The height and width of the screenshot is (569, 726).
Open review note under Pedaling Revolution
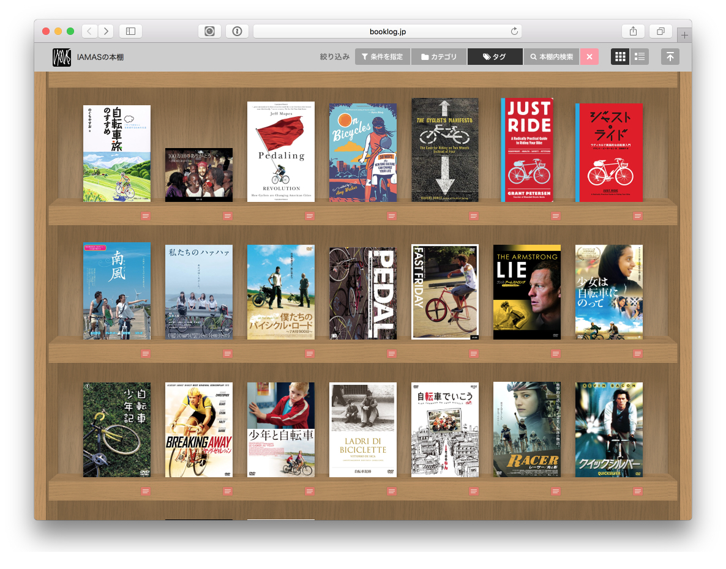pyautogui.click(x=309, y=215)
